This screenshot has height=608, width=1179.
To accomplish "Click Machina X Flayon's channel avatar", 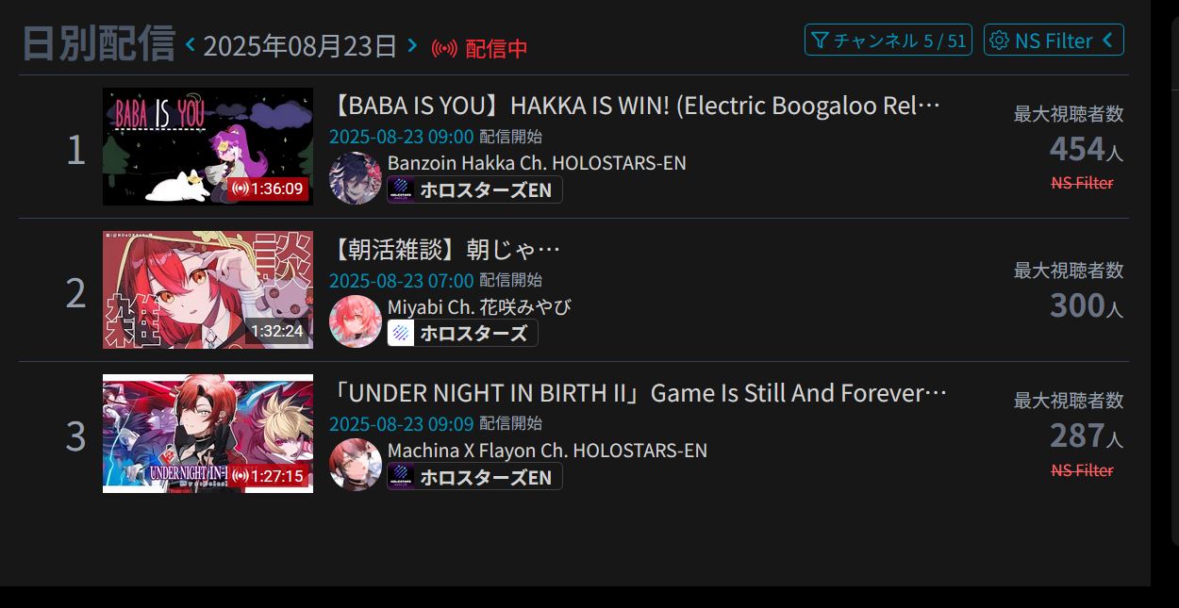I will [x=356, y=465].
